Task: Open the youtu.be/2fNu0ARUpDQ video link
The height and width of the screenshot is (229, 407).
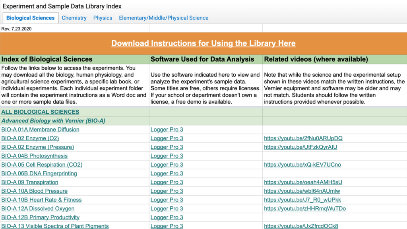Action: coord(303,138)
